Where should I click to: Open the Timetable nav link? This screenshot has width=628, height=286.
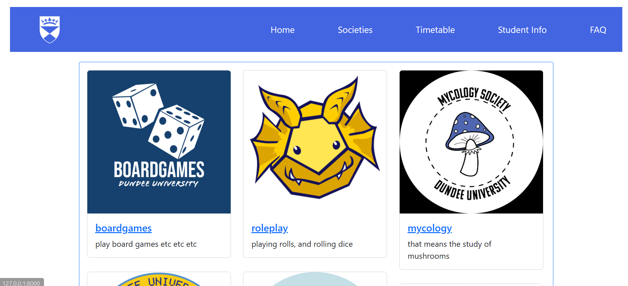pos(435,30)
